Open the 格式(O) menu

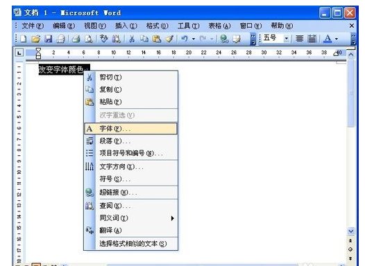pos(157,26)
